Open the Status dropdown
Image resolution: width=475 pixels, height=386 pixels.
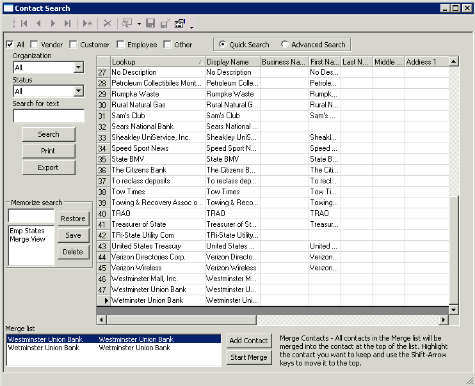[x=79, y=91]
